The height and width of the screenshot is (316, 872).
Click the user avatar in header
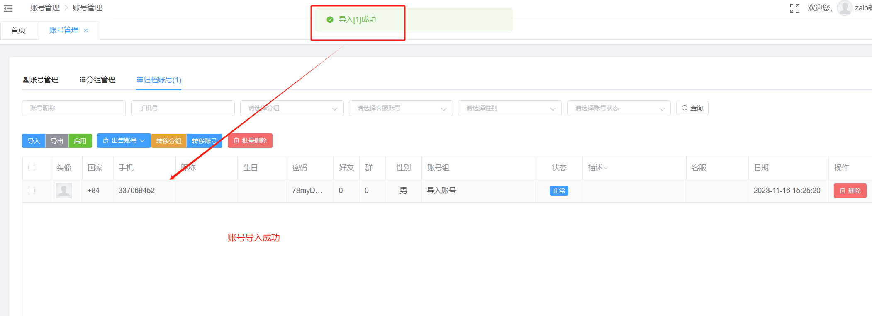coord(844,8)
